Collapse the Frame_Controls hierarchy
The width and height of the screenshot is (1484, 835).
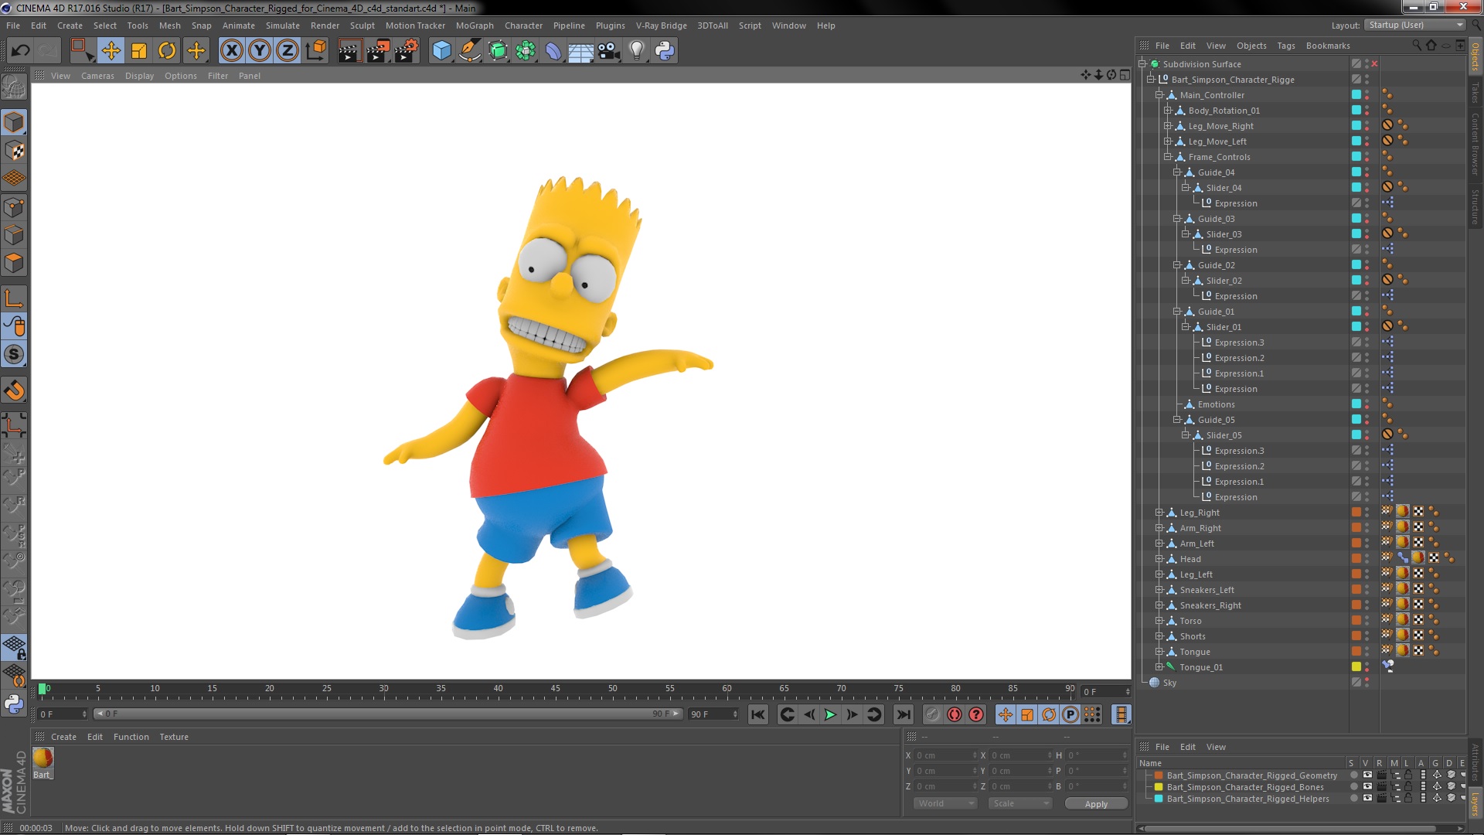coord(1168,157)
